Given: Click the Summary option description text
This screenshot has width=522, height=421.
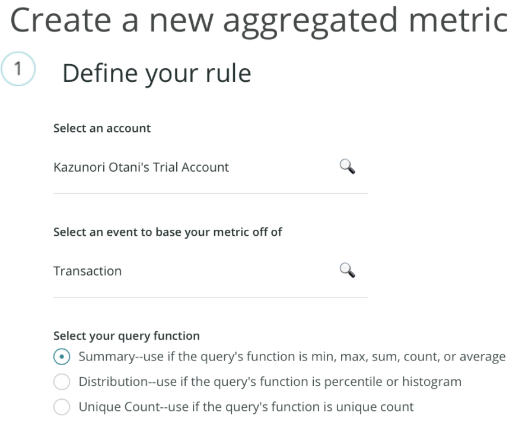Looking at the screenshot, I should [292, 357].
